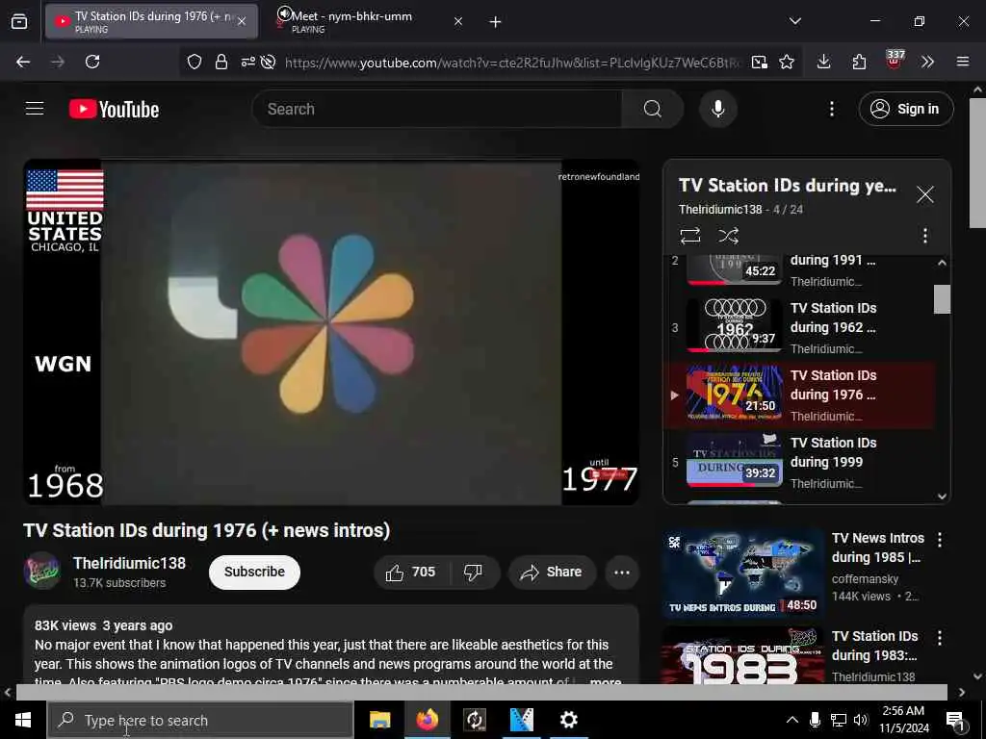986x739 pixels.
Task: Open the Firefox downloads panel
Action: [x=824, y=62]
